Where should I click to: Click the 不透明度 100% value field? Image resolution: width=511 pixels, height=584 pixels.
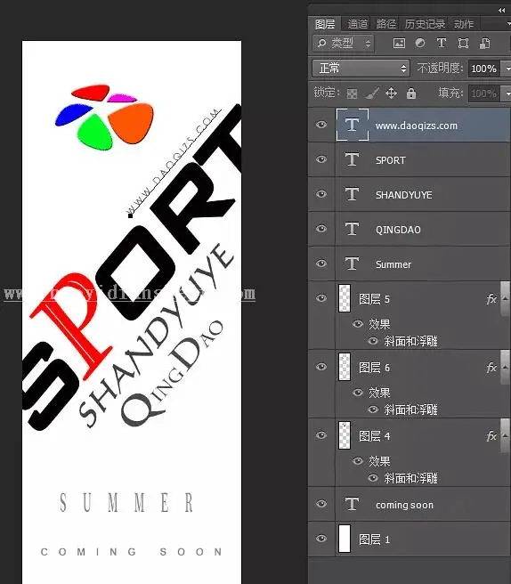(483, 69)
